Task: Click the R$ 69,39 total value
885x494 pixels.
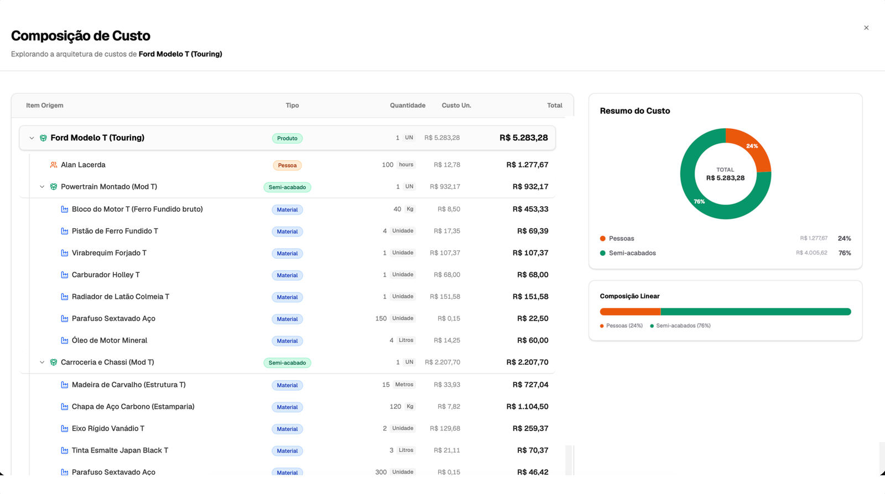Action: tap(533, 231)
